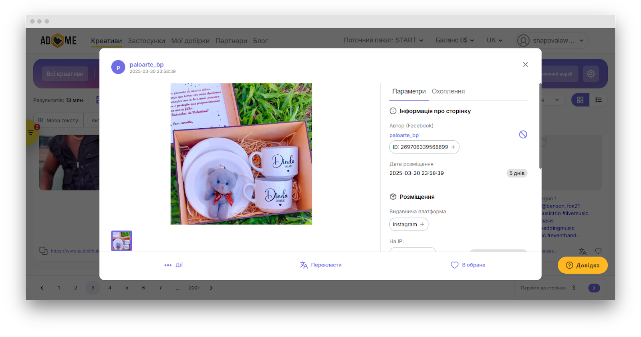Select the creative image thumbnail below preview
The height and width of the screenshot is (337, 641).
pos(121,241)
